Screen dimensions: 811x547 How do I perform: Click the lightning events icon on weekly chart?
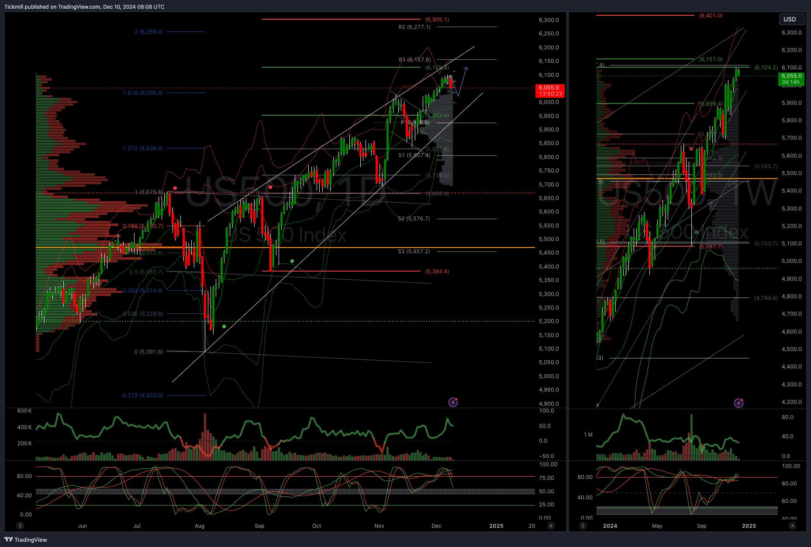(739, 403)
